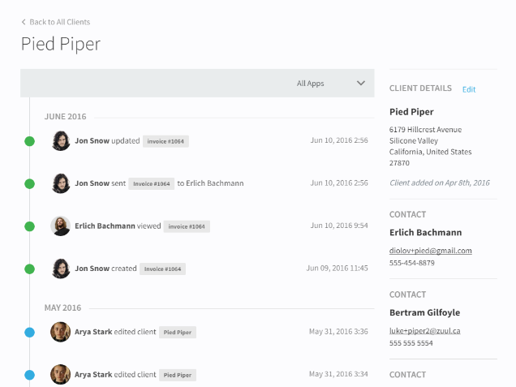Viewport: 516px width, 387px height.
Task: Click Erlich Bachmann avatar in viewed row
Action: click(61, 226)
